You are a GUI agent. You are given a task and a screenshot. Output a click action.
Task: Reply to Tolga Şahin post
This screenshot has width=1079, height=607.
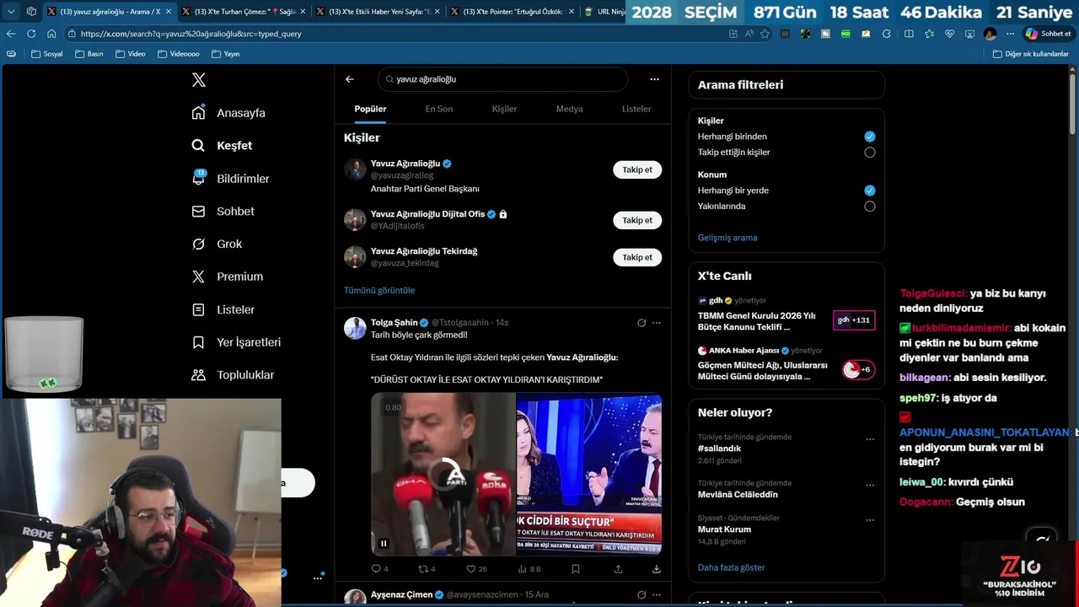[x=379, y=569]
